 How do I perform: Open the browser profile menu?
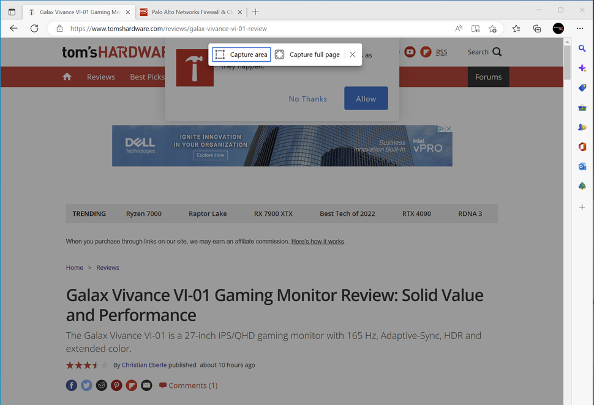pyautogui.click(x=558, y=28)
